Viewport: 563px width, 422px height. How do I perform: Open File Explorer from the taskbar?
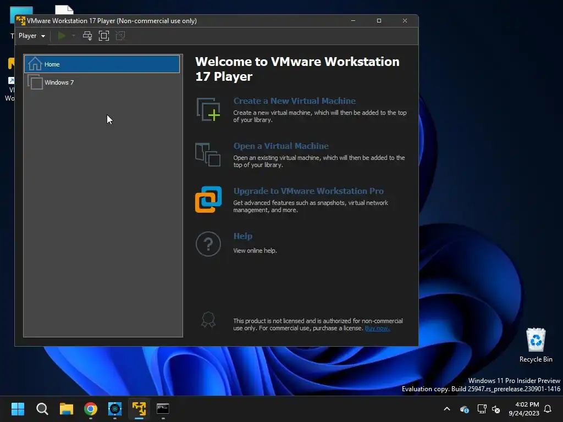(x=67, y=409)
